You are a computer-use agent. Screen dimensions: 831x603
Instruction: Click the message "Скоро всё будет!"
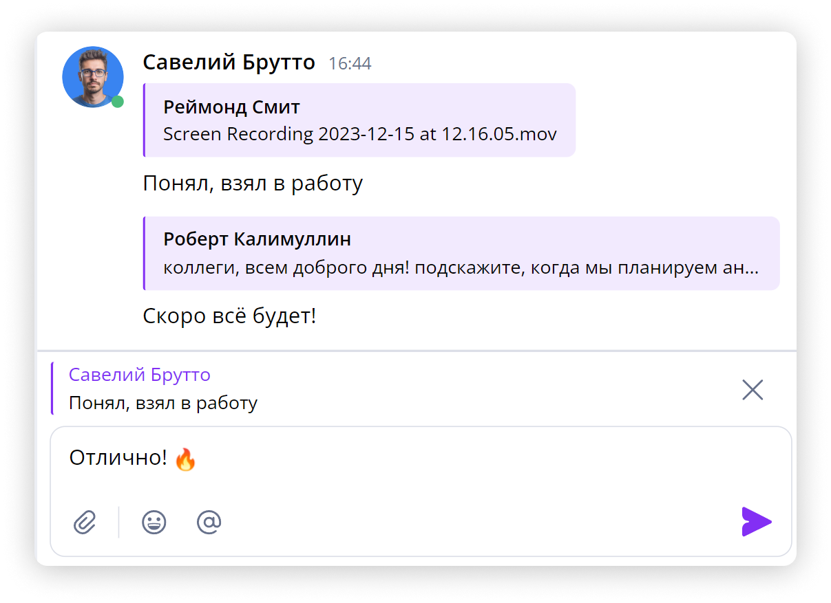click(x=229, y=316)
